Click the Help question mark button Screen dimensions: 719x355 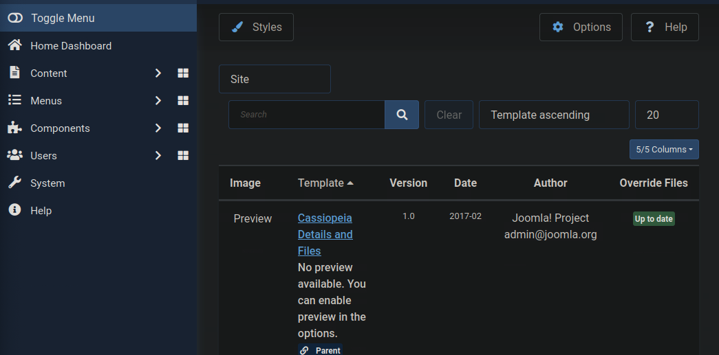point(665,27)
